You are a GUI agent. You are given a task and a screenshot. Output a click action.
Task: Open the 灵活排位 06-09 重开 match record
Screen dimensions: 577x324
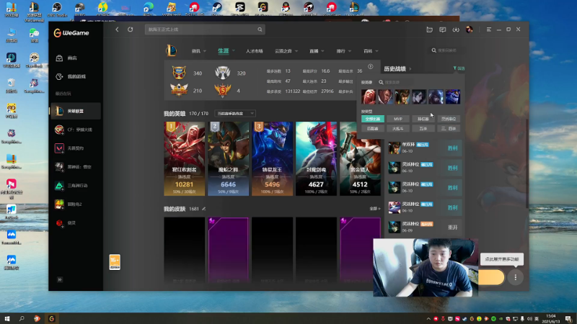click(424, 227)
